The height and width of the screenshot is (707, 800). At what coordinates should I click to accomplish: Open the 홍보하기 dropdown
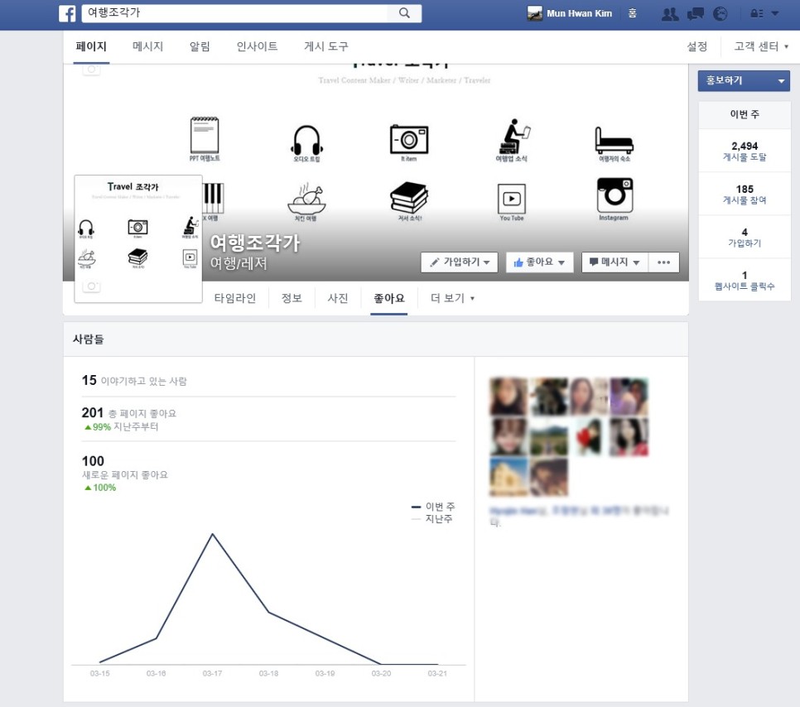(744, 80)
